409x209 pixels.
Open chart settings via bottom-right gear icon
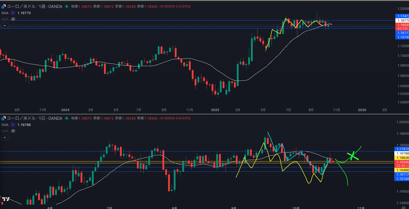click(403, 207)
